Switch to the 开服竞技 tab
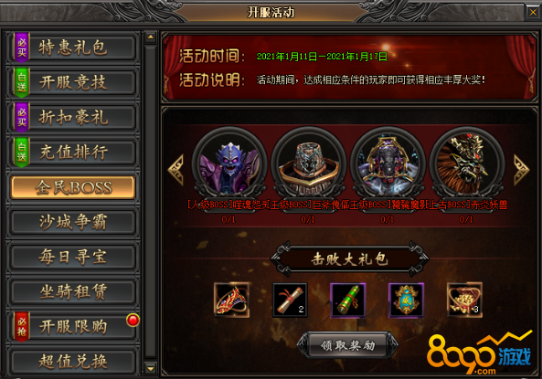The image size is (542, 379). click(72, 82)
